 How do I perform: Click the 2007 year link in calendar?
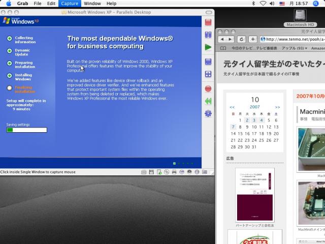(x=254, y=107)
